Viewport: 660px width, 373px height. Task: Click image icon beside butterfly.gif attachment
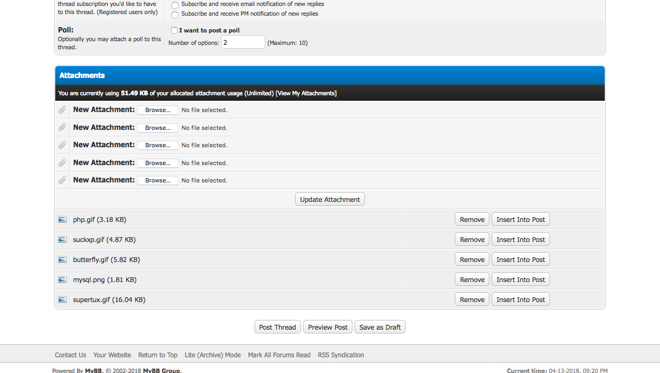62,260
